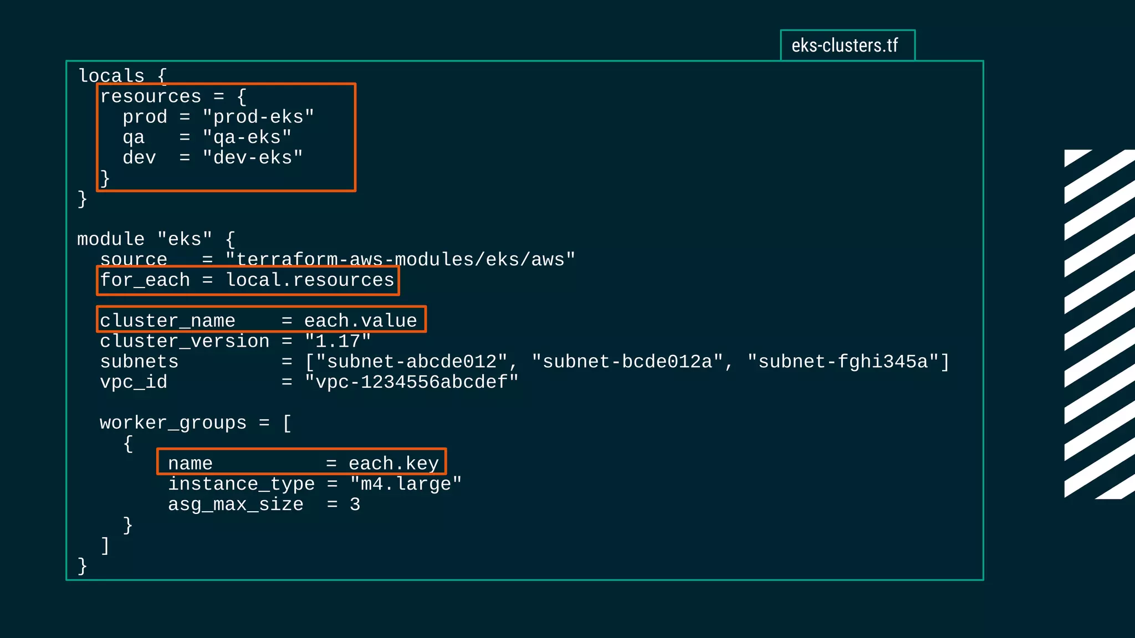Click the vpc_id "vpc-1234556abcdef" line
This screenshot has height=638, width=1135.
(309, 382)
